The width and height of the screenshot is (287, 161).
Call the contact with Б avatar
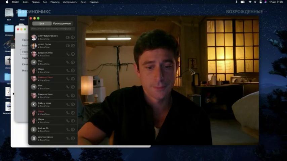pos(68,130)
